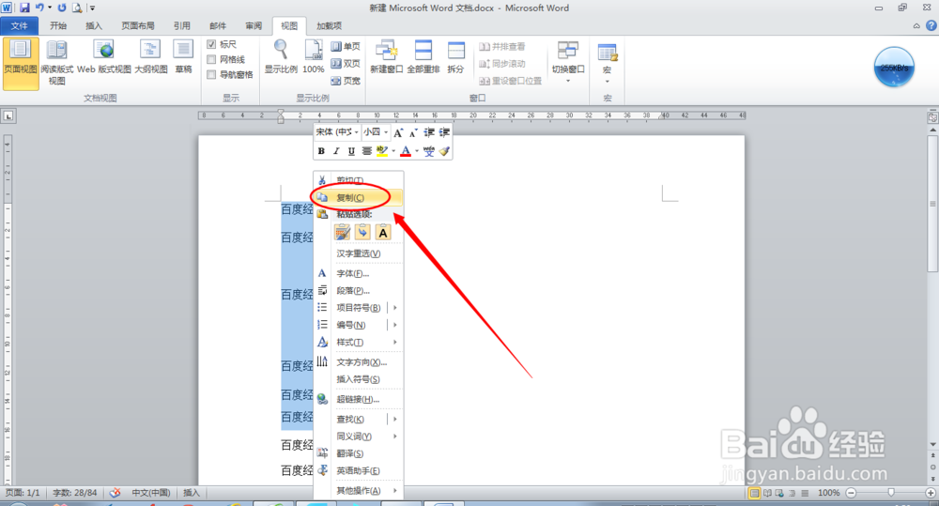Open the Review (审阅) ribbon tab
Image resolution: width=939 pixels, height=506 pixels.
point(254,25)
